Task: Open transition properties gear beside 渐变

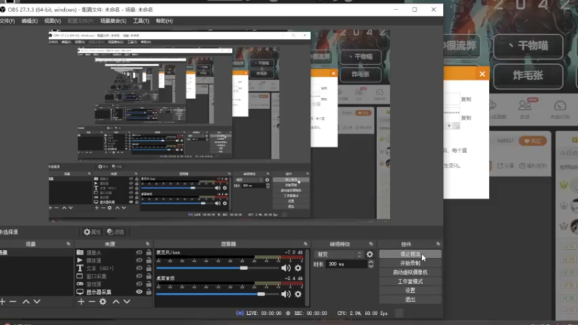Action: click(x=369, y=254)
